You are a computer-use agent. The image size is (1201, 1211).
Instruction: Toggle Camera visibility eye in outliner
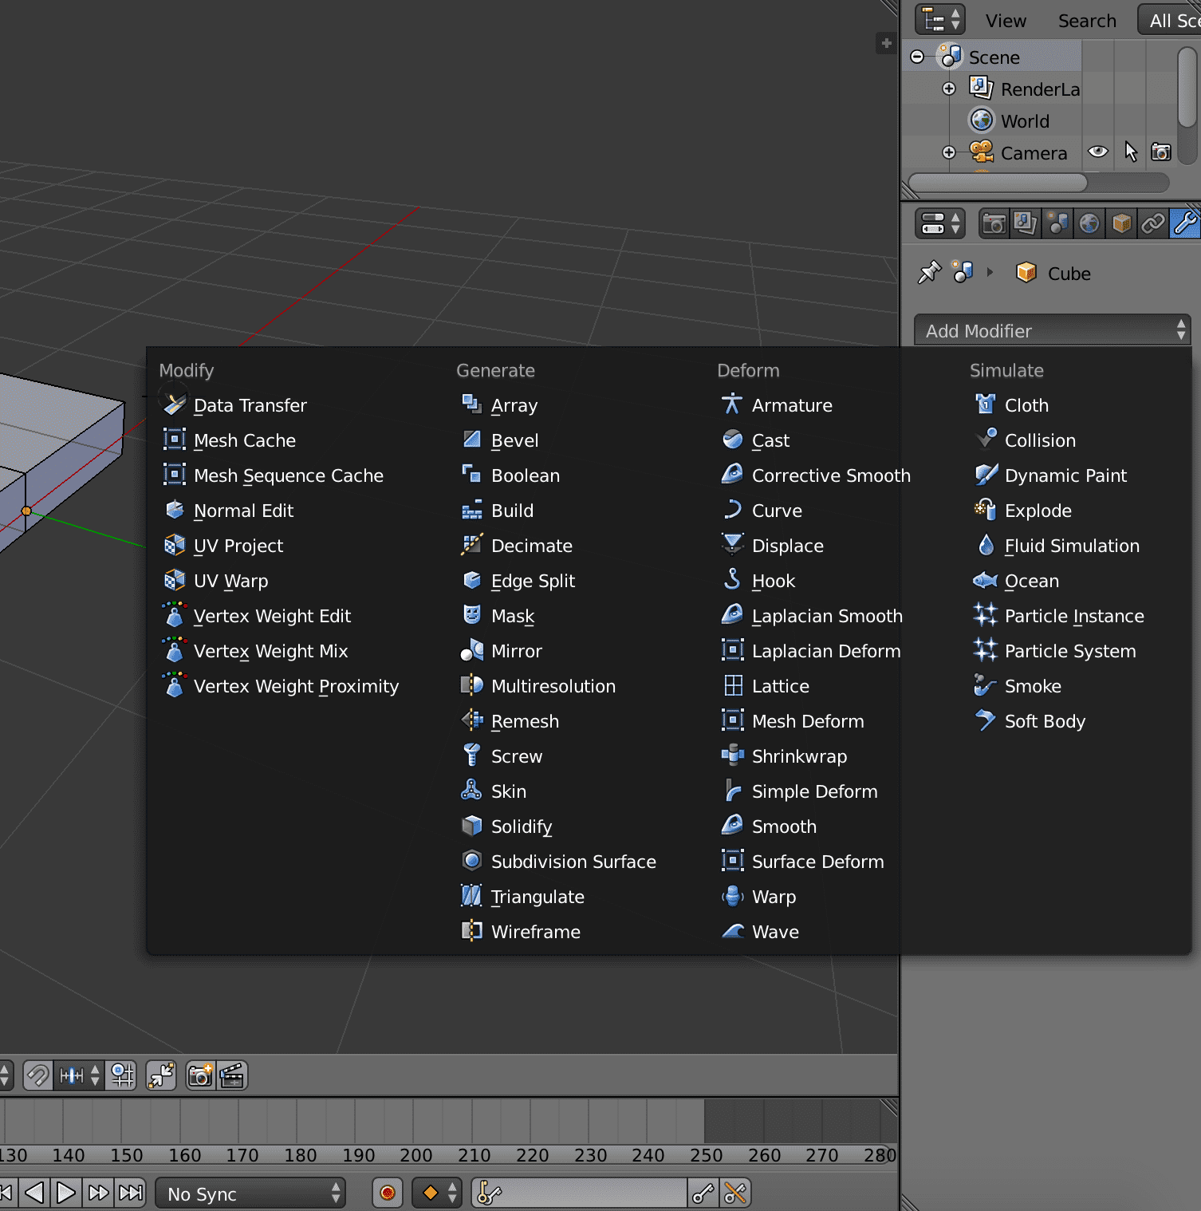(1098, 152)
